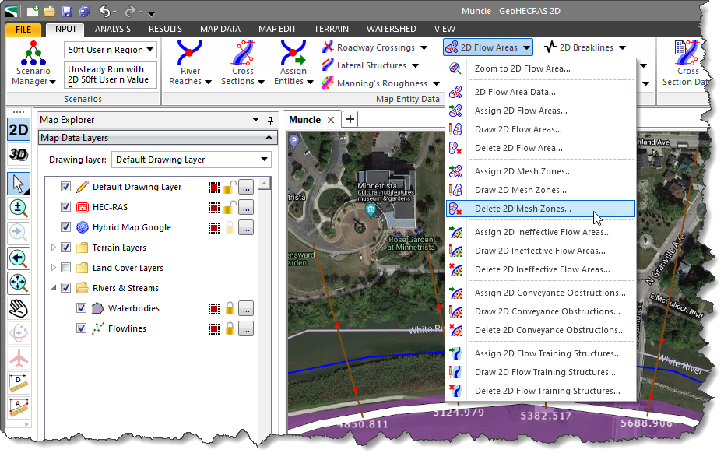Open the Cross Sections tool
The height and width of the screenshot is (453, 724).
tap(242, 64)
